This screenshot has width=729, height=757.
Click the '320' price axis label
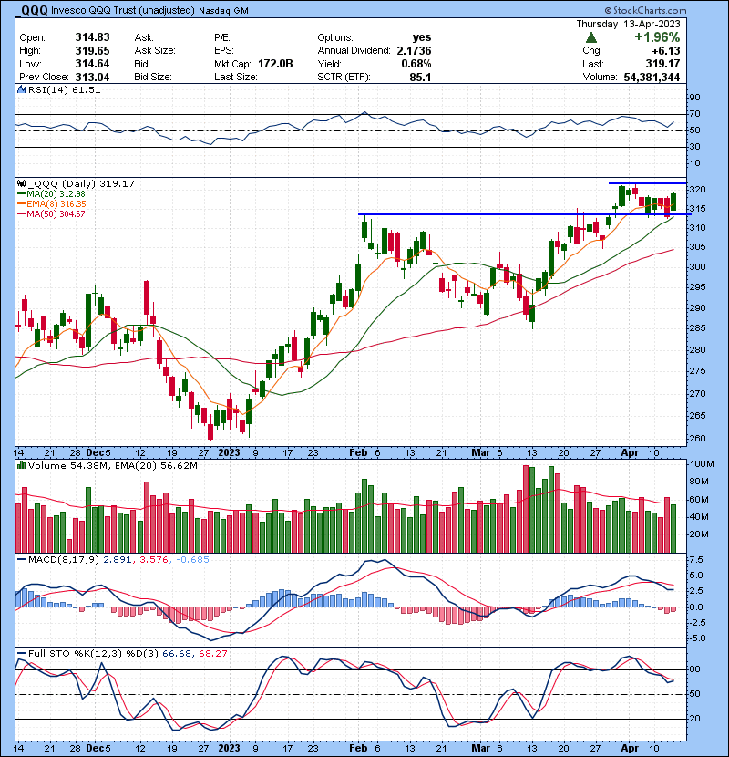[x=698, y=190]
